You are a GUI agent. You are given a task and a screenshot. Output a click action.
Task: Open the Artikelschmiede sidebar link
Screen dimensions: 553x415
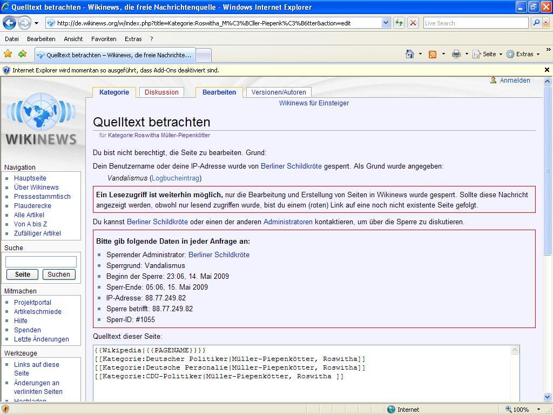[38, 312]
